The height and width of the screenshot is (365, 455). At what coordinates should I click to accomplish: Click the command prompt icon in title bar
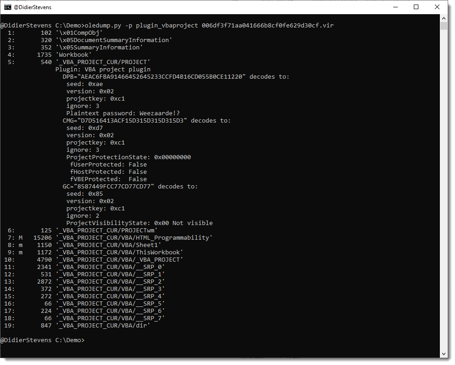[8, 7]
